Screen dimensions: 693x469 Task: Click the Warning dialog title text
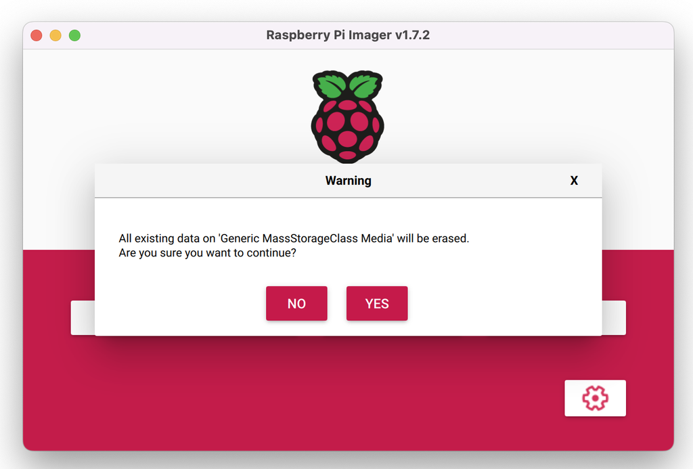click(x=348, y=181)
